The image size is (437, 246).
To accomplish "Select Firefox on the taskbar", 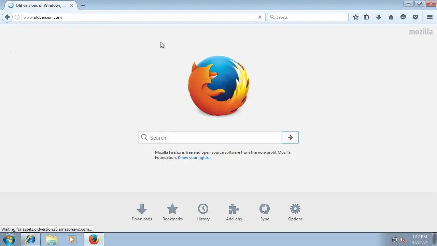I will click(94, 239).
